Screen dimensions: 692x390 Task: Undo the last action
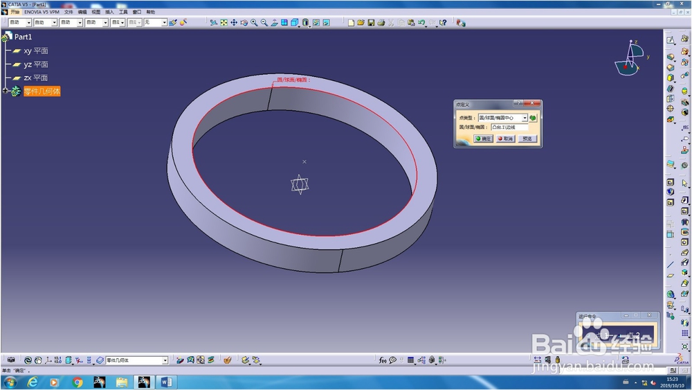pos(421,23)
